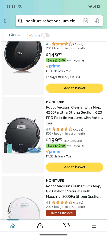Open the account profile icon
This screenshot has height=238, width=107.
click(40, 226)
